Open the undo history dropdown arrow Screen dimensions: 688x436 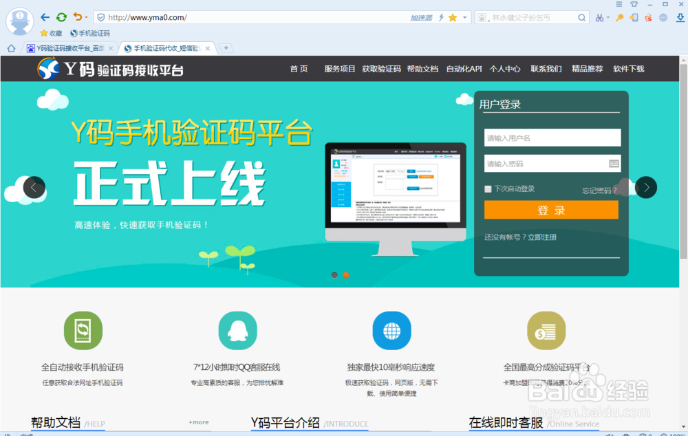click(x=86, y=17)
